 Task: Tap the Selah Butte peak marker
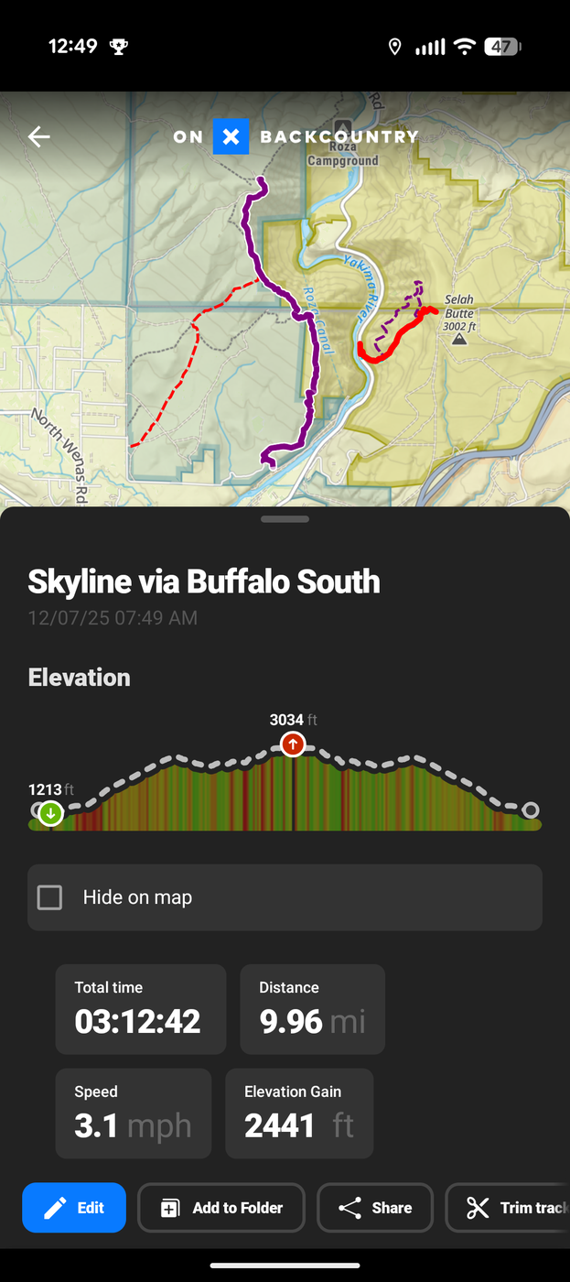(x=459, y=340)
